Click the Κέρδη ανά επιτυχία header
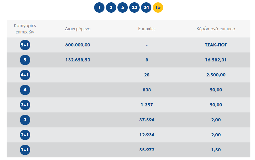Screen dimensions: 255x160 [x=216, y=29]
